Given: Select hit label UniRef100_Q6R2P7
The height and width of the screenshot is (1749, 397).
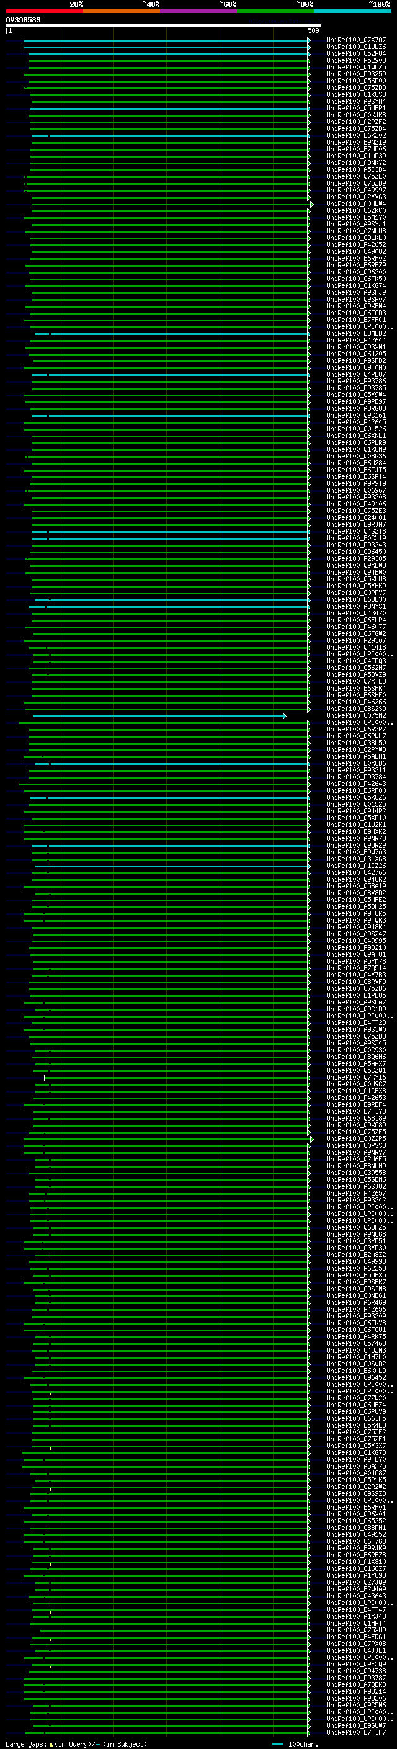Looking at the screenshot, I should click(x=355, y=730).
